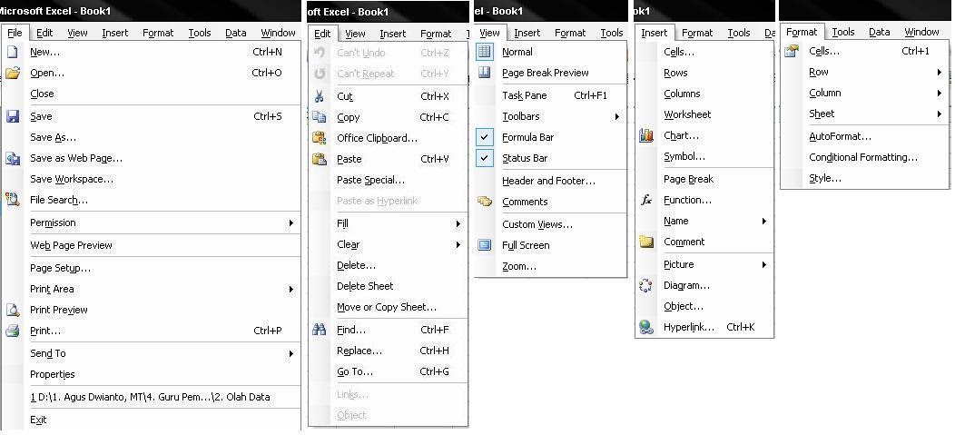Select Properties in File menu

pyautogui.click(x=53, y=375)
